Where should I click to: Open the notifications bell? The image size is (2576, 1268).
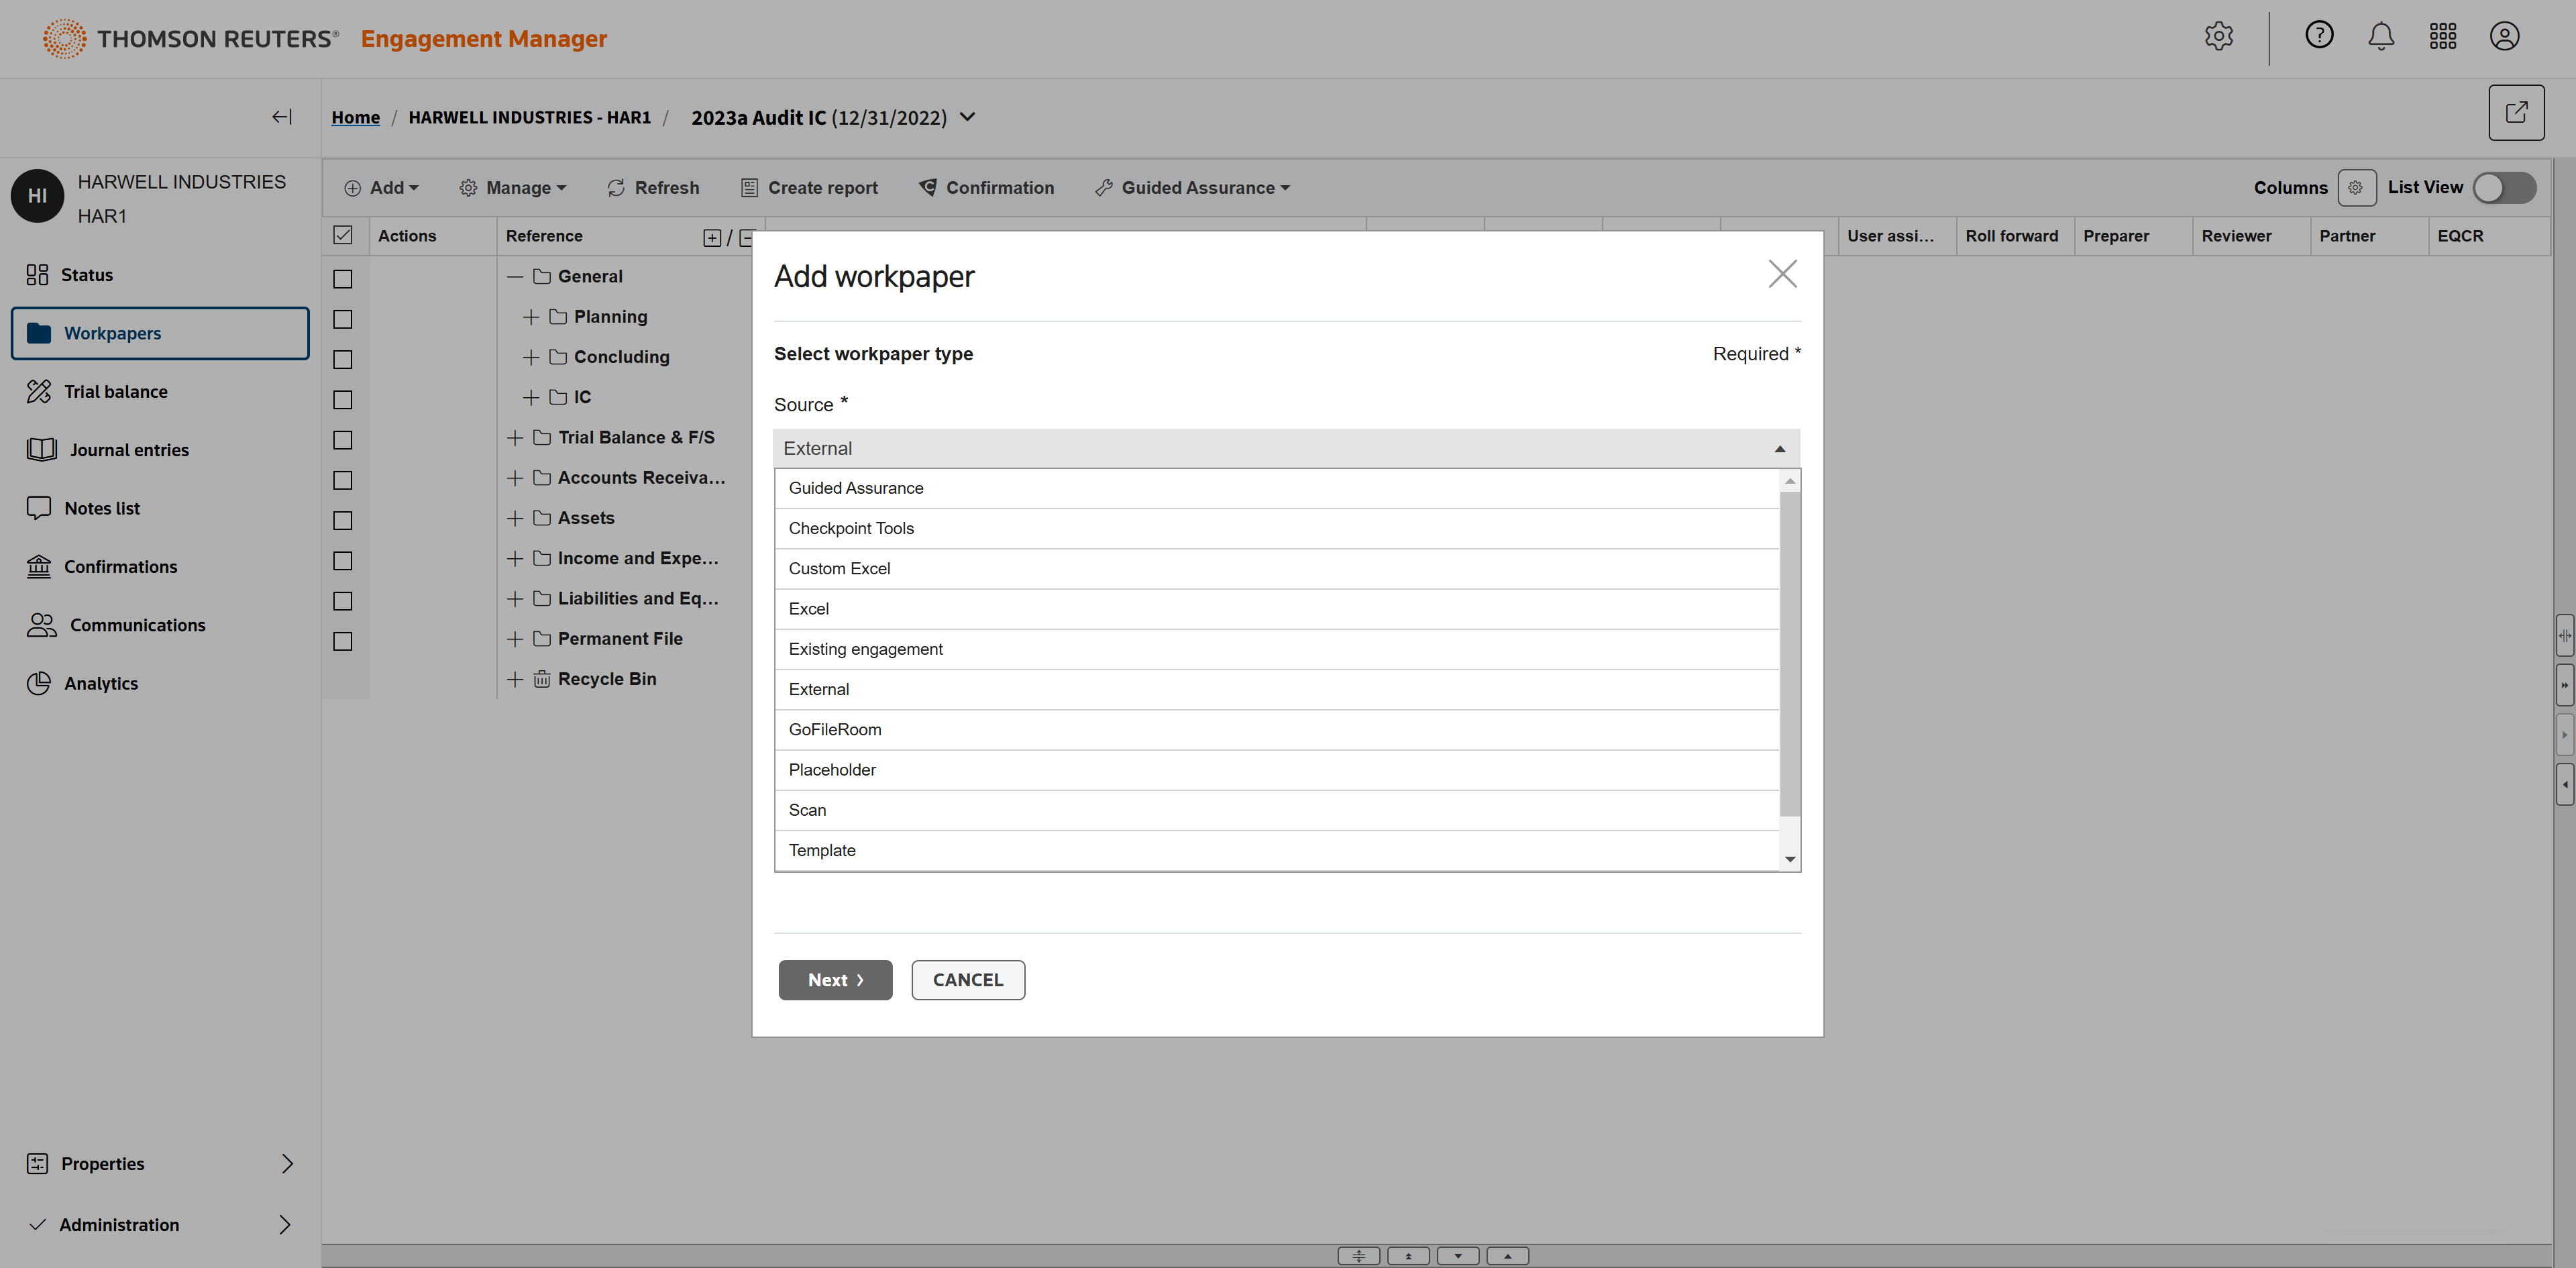[2381, 37]
